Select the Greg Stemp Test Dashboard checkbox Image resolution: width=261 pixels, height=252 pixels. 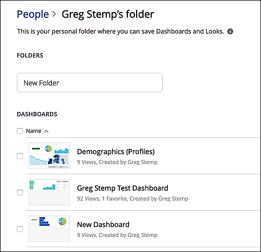[x=20, y=193]
